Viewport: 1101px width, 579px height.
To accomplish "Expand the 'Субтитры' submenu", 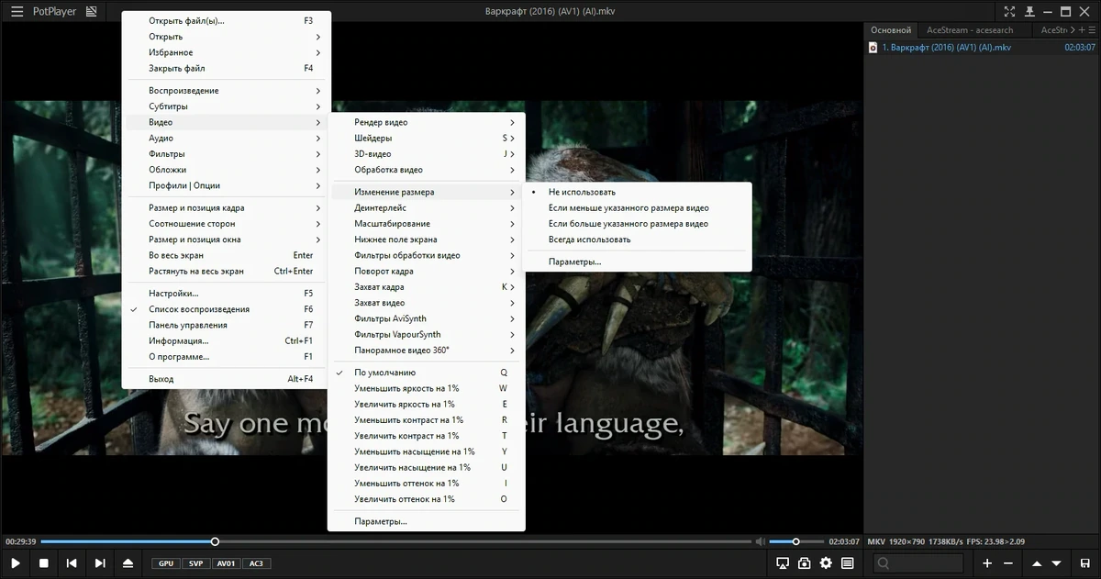I will [227, 106].
